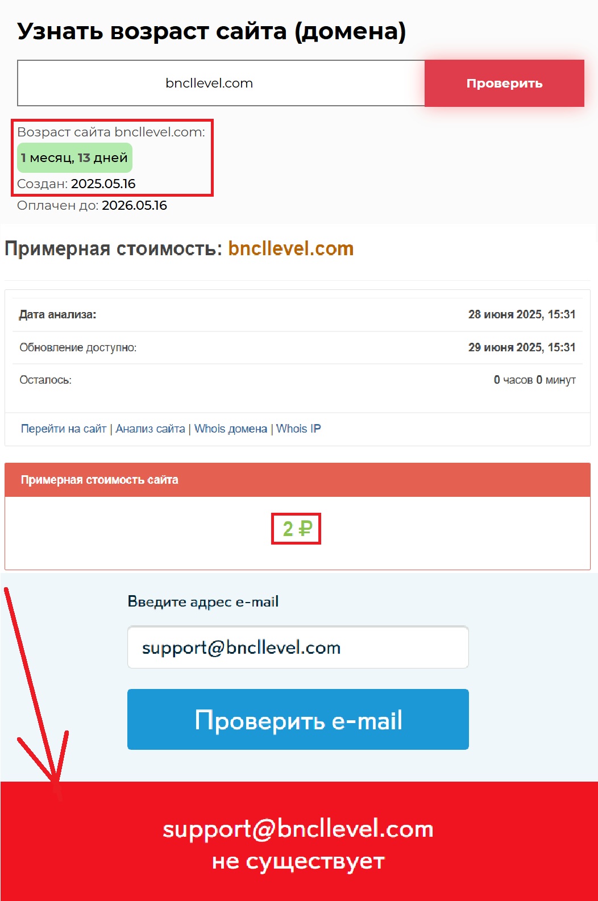
Task: Click the blue 'Проверить e-mail' button
Action: 298,720
